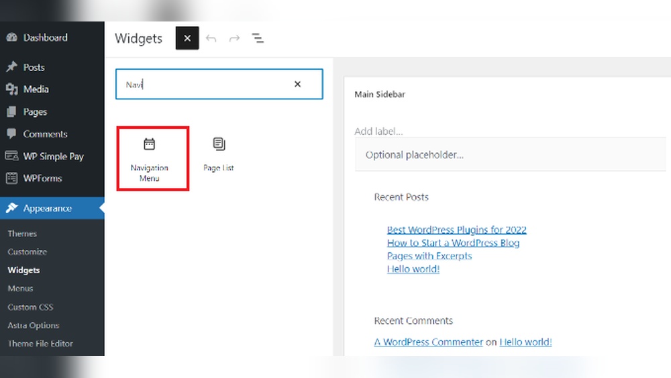Screen dimensions: 671x378
Task: Click the Widgets page title
Action: 139,38
